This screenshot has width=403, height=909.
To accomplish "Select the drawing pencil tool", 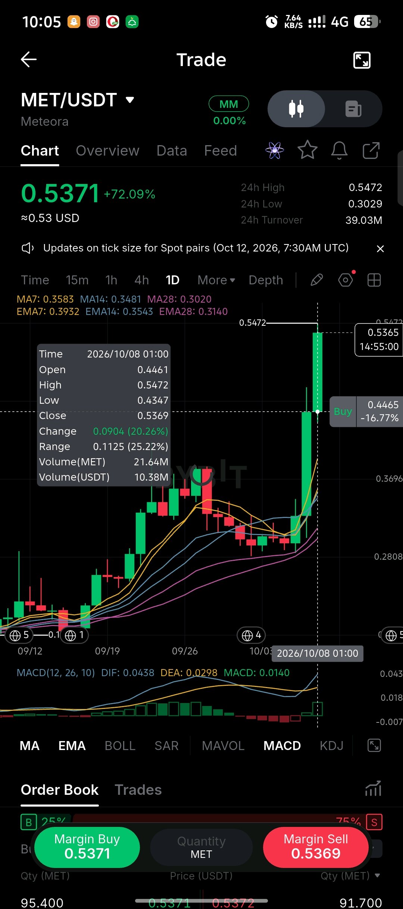I will point(316,280).
